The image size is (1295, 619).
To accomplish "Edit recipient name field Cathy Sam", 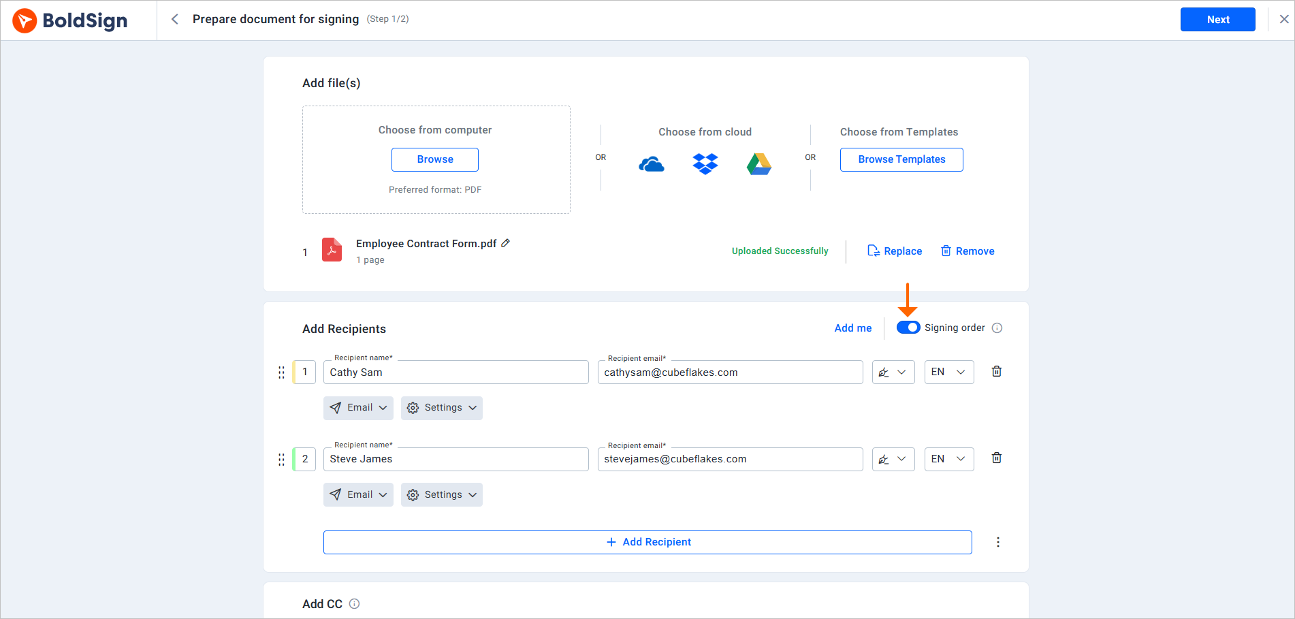I will [455, 372].
